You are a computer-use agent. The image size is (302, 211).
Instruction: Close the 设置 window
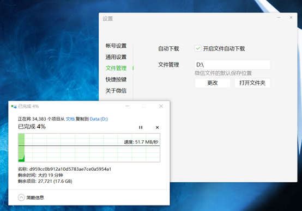pyautogui.click(x=291, y=17)
